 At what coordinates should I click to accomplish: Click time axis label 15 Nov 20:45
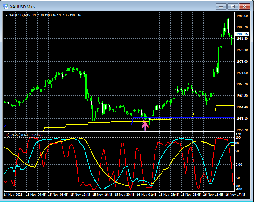click(125, 194)
